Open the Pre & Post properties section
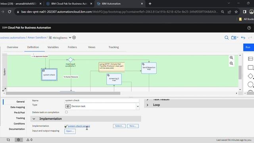The height and width of the screenshot is (143, 254). click(x=19, y=112)
